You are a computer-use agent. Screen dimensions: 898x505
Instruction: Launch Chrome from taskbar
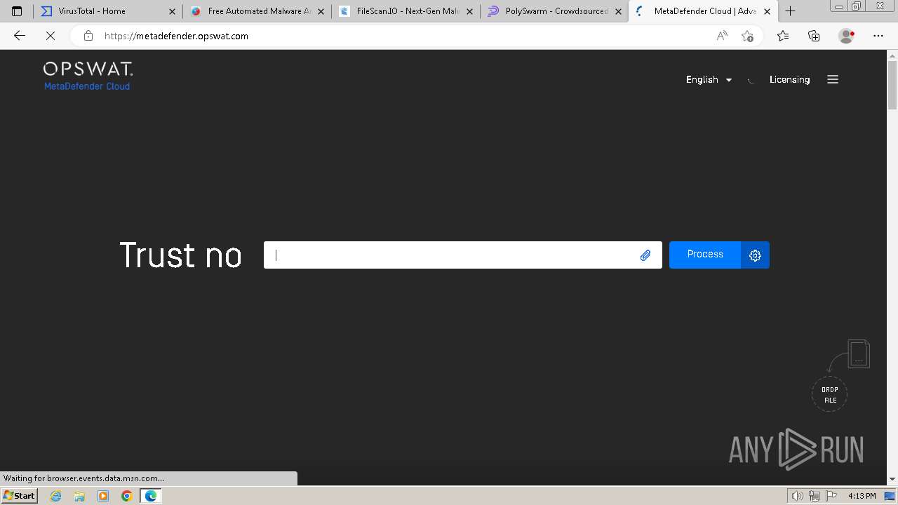click(127, 496)
